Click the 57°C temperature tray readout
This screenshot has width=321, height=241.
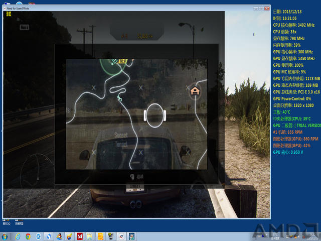(x=275, y=236)
